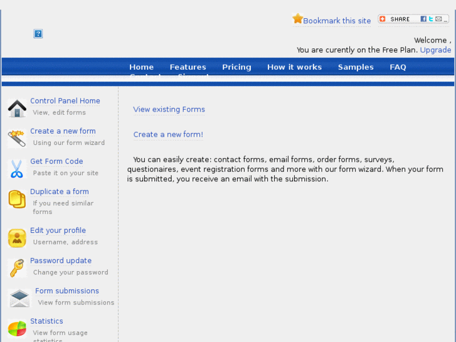Open the FAQ menu item
The image size is (456, 342).
tap(398, 67)
